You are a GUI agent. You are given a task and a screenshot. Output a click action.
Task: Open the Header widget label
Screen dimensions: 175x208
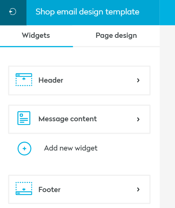51,80
